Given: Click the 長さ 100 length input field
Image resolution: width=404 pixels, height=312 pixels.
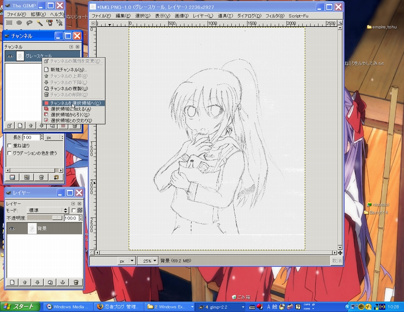Looking at the screenshot, I should click(31, 137).
